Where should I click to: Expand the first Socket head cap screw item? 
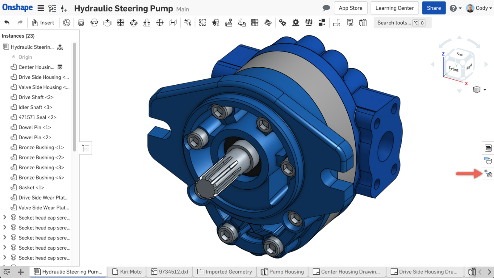pyautogui.click(x=4, y=217)
